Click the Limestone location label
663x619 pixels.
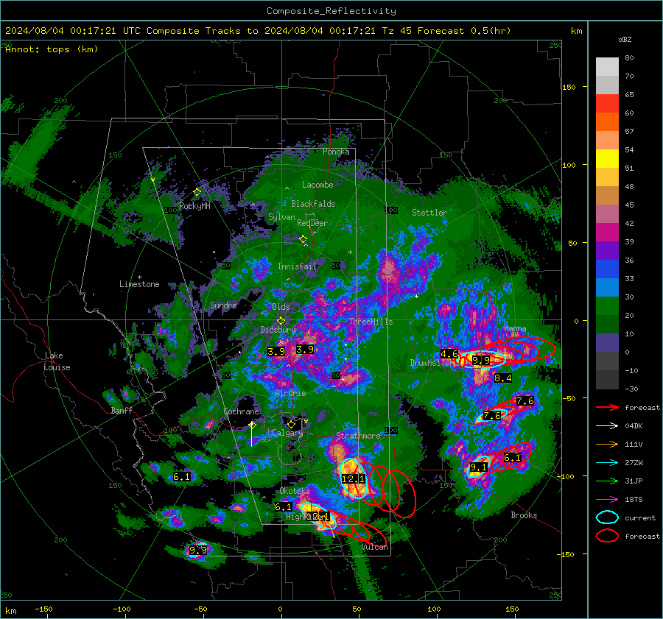[x=139, y=284]
